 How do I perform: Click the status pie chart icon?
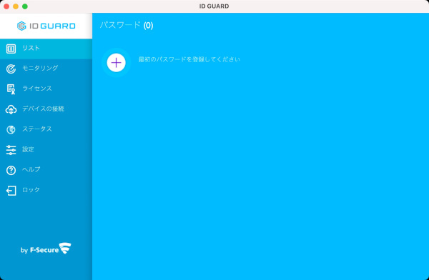click(11, 130)
